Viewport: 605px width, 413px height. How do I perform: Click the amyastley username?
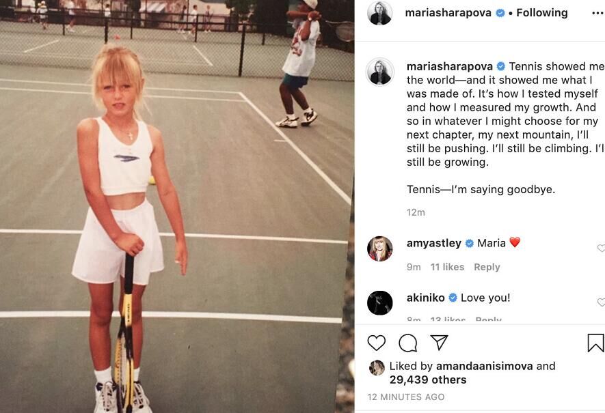pyautogui.click(x=433, y=244)
